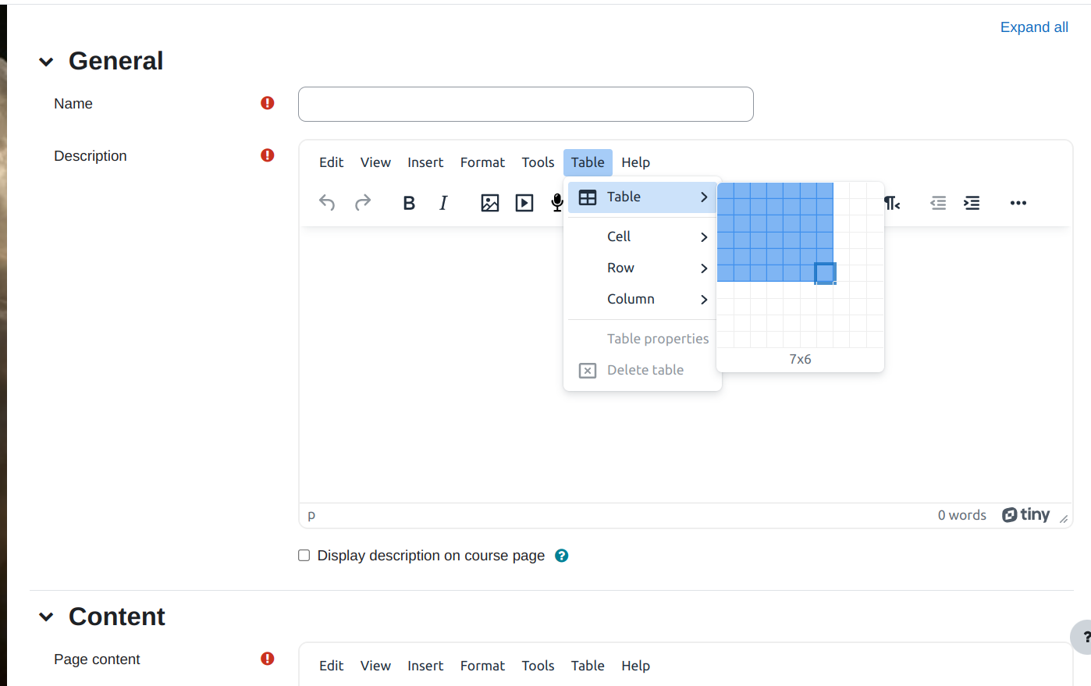Toggle Bold formatting in the toolbar
This screenshot has height=686, width=1091.
pos(408,203)
